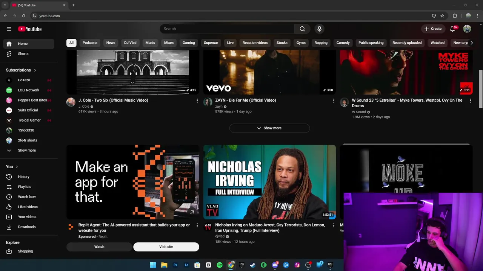This screenshot has width=483, height=271.
Task: Open the Replit ad thumbnail
Action: coord(133,182)
